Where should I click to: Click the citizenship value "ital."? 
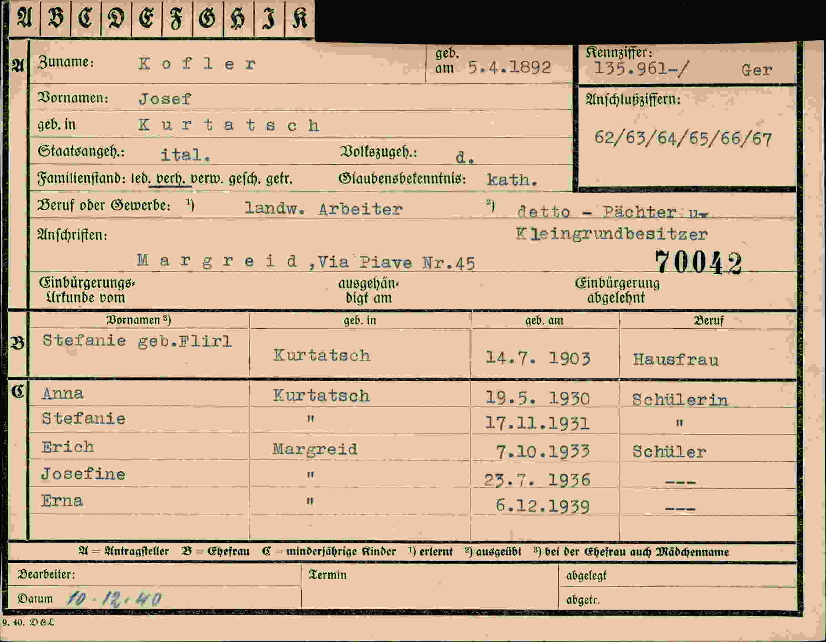click(186, 155)
